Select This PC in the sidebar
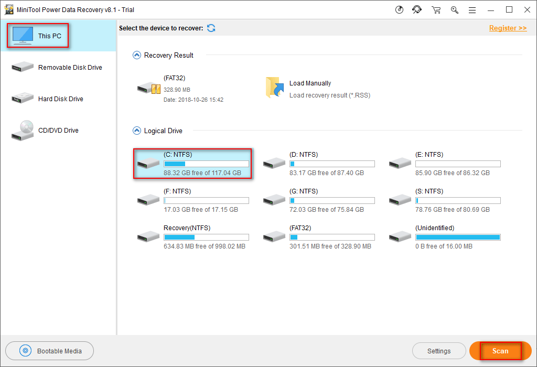Screen dimensions: 537x367 (58, 36)
